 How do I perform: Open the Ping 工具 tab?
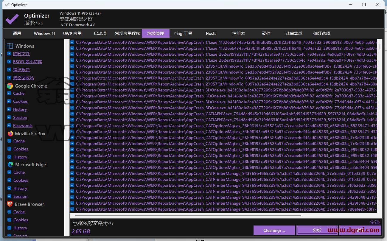point(183,33)
